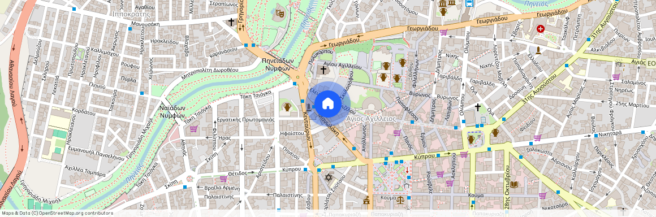Click the Star of David synagogue icon

pos(329,177)
